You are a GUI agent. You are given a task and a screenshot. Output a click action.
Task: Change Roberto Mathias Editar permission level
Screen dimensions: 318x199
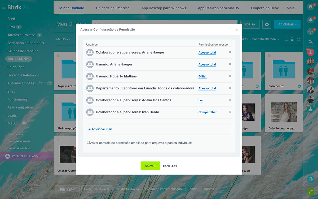pyautogui.click(x=202, y=76)
